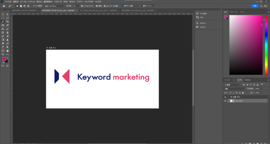Viewport: 270px width, 144px height.
Task: Select the Zoom tool
Action: coord(3,54)
